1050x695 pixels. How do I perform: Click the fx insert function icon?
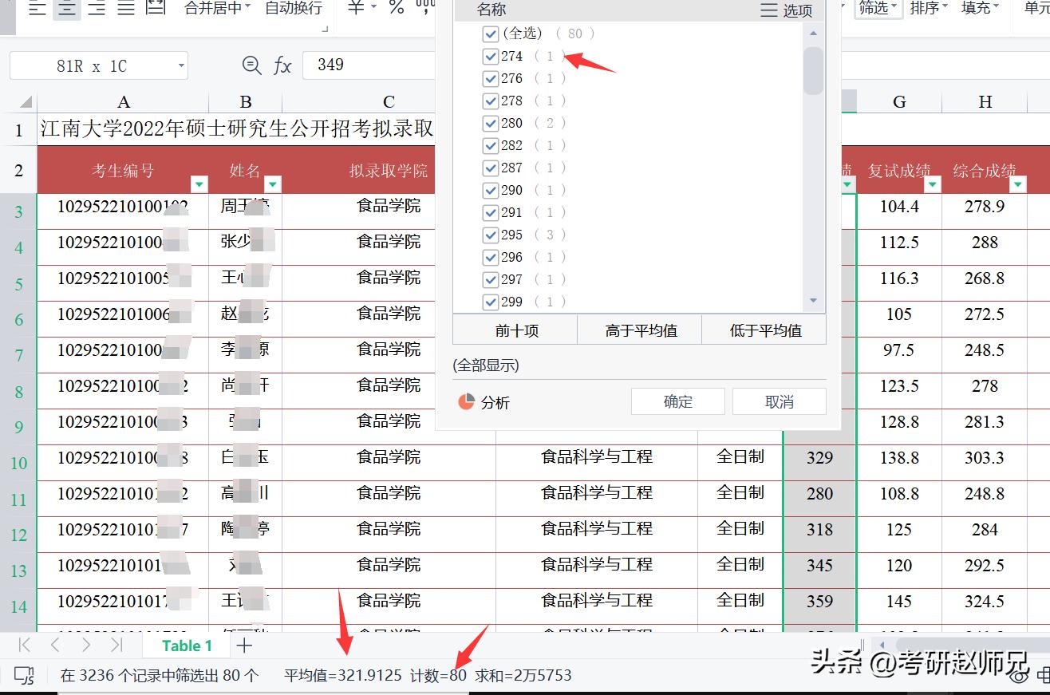(x=281, y=65)
